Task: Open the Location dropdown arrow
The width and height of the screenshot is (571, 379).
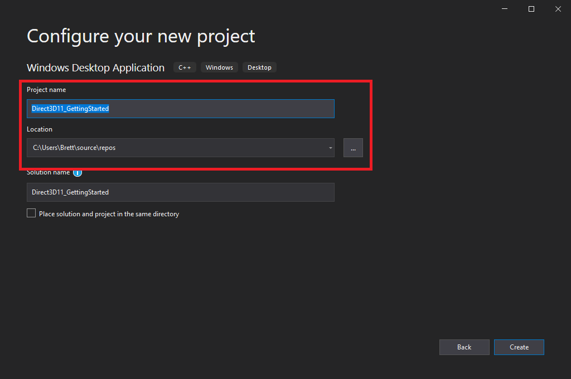Action: click(329, 148)
